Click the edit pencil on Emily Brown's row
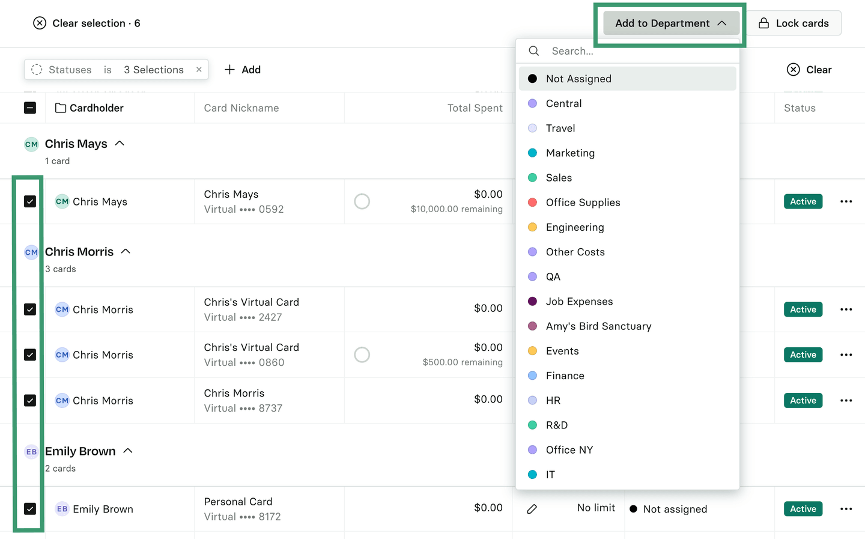This screenshot has height=539, width=865. [x=532, y=509]
